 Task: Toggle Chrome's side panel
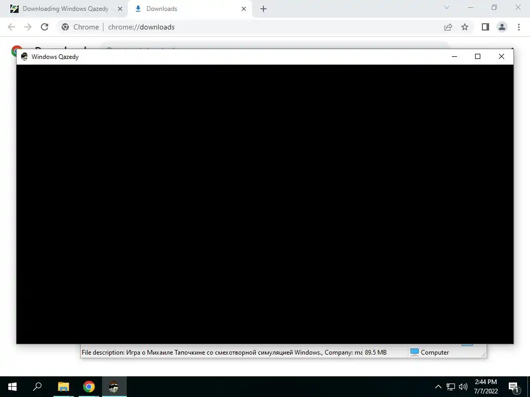(x=485, y=27)
